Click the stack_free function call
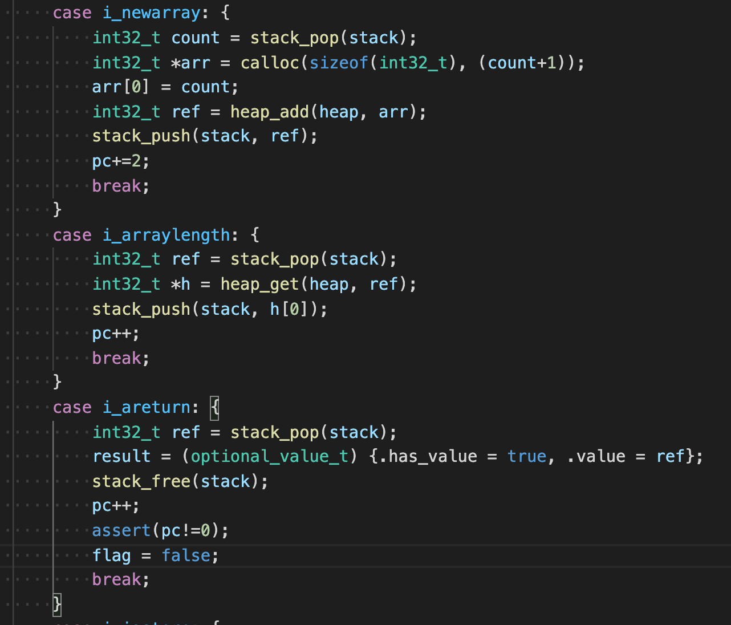 coord(141,481)
